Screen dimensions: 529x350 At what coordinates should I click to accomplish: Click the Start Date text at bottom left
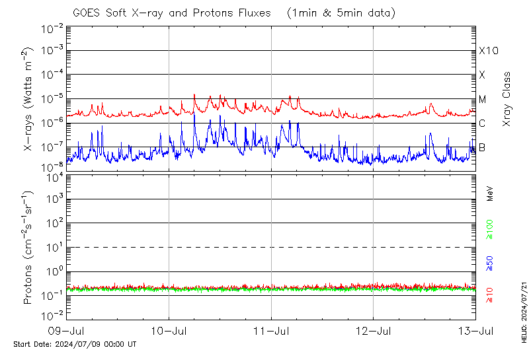75,344
